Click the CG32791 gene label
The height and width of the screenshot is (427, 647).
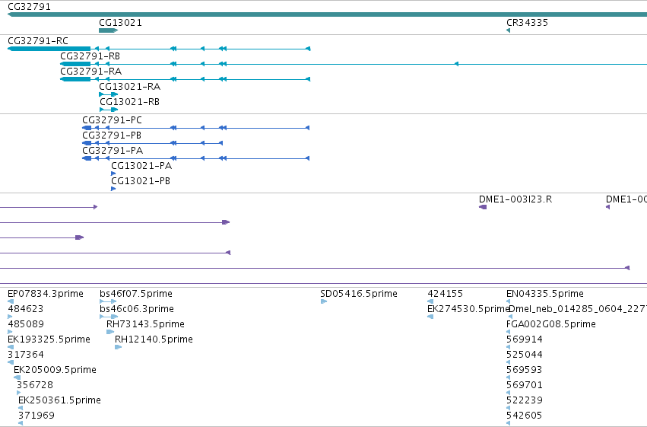pos(30,7)
